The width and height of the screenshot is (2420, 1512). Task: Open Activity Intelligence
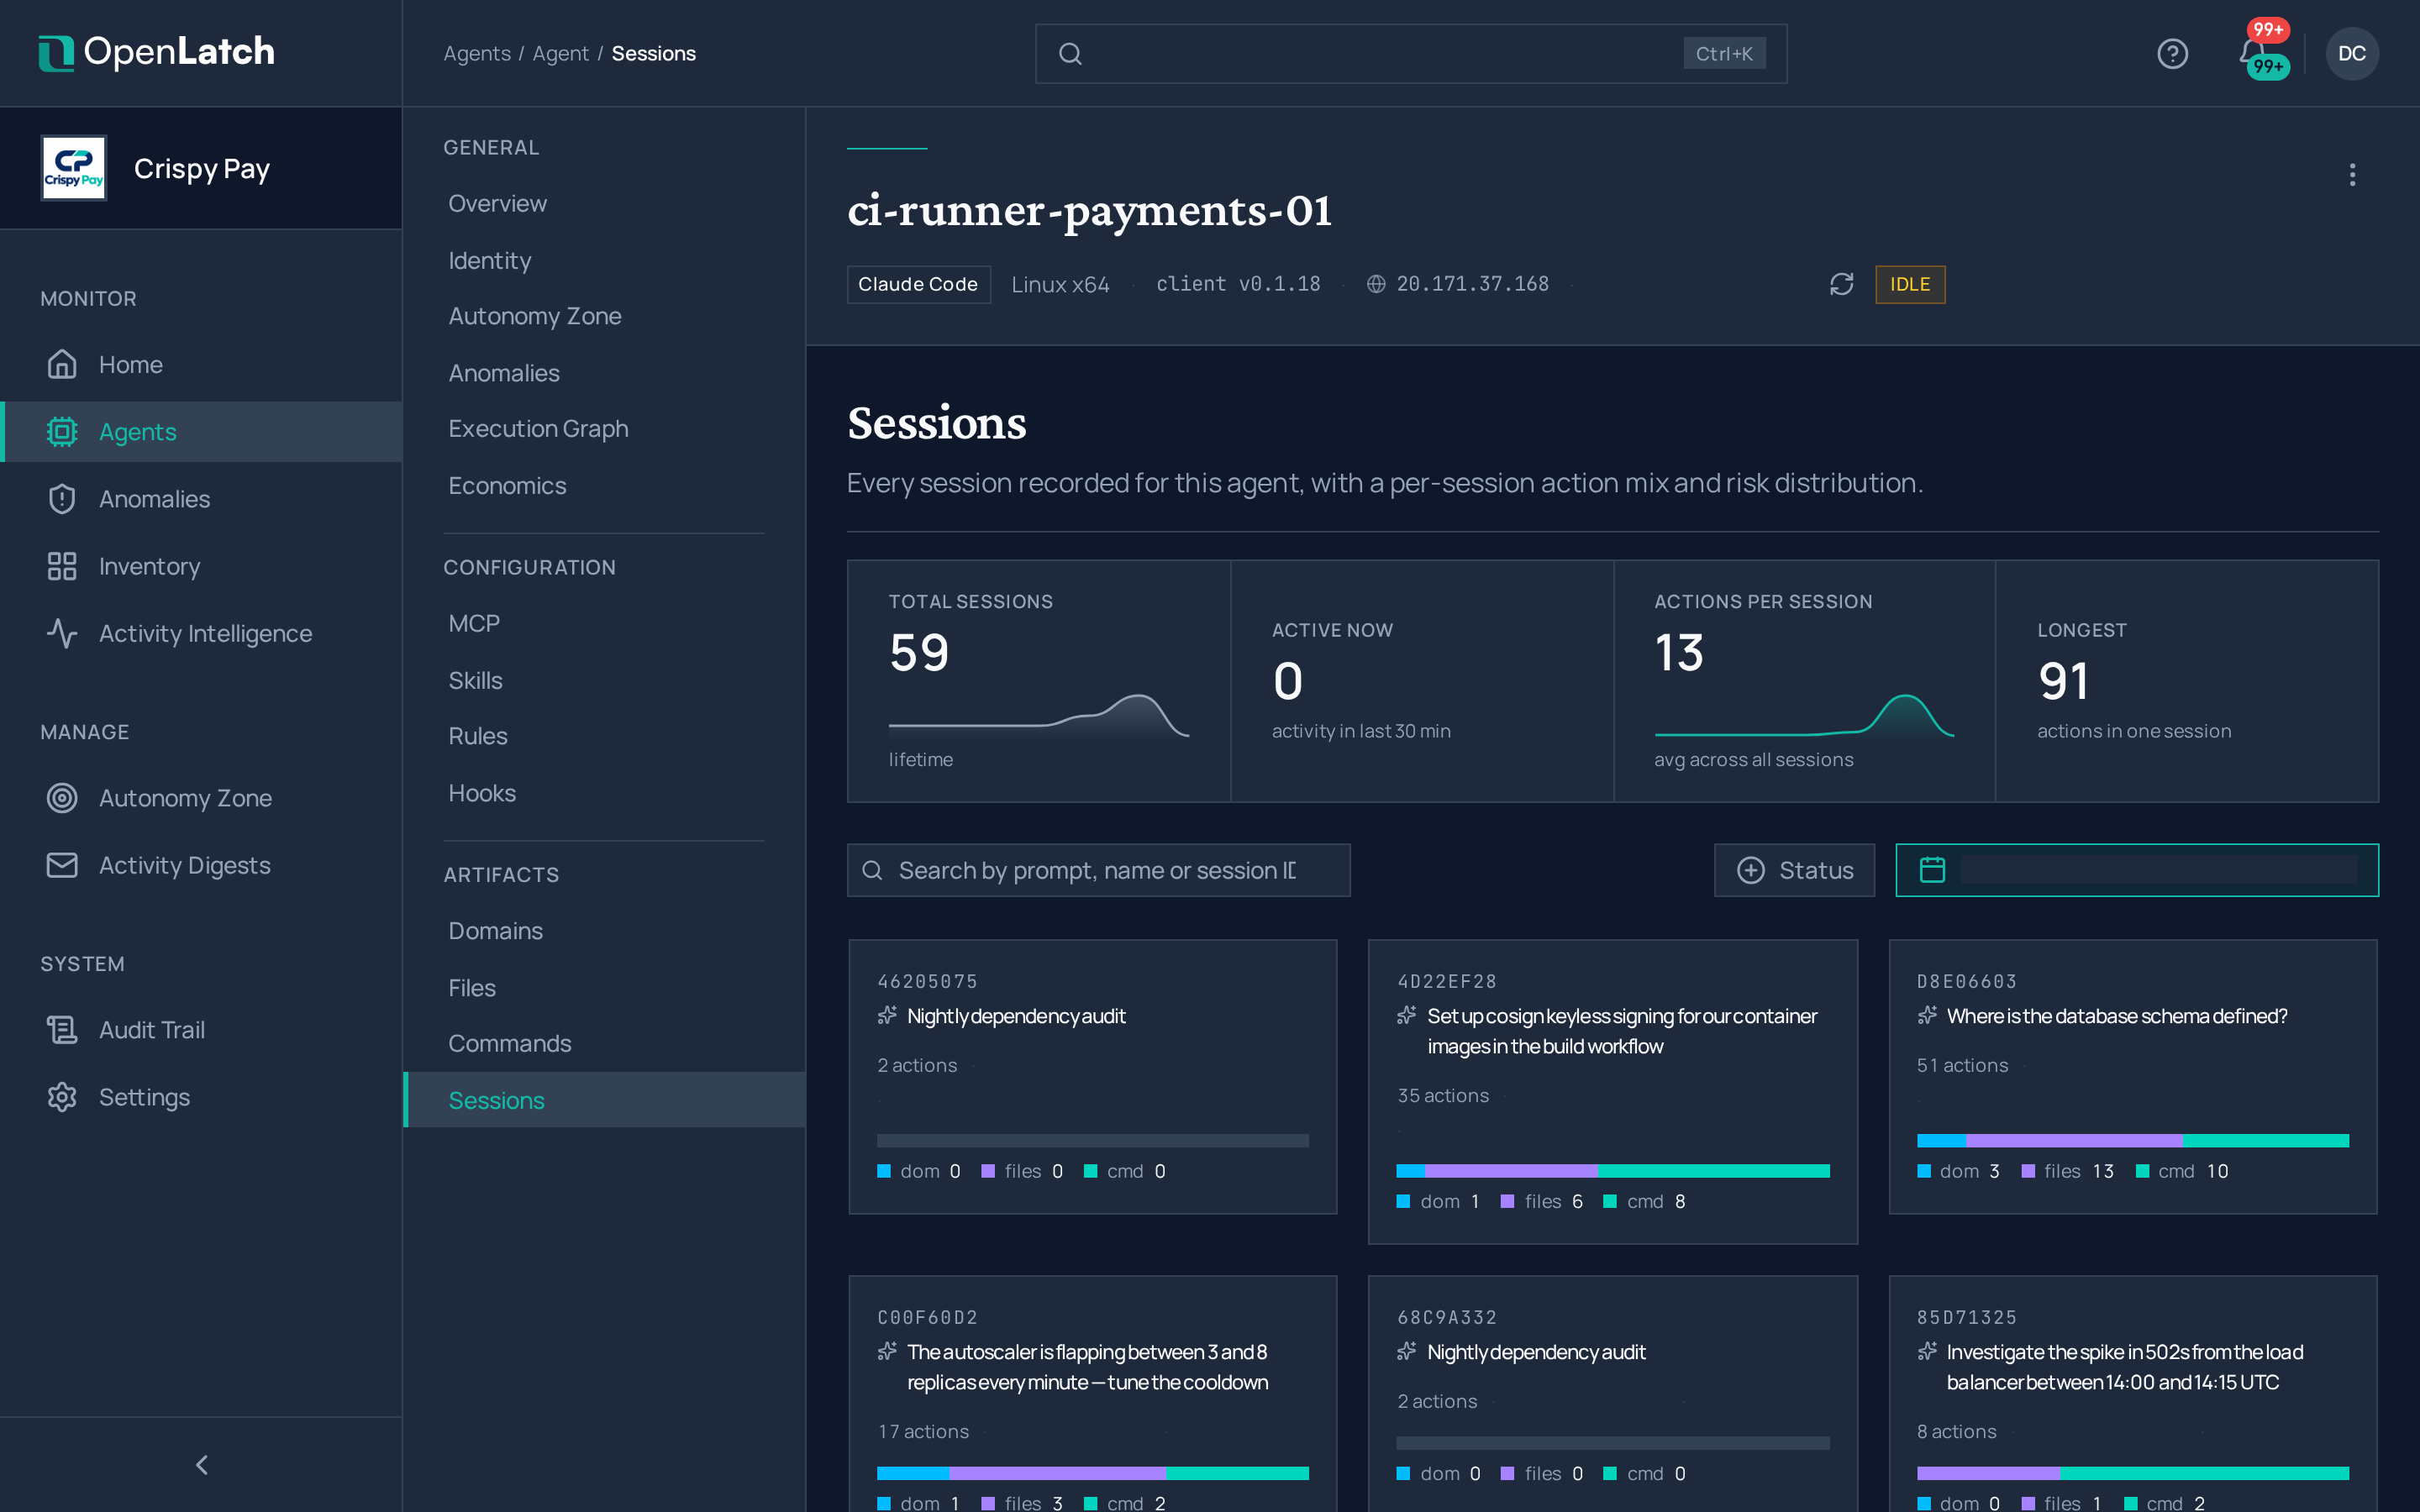(201, 633)
